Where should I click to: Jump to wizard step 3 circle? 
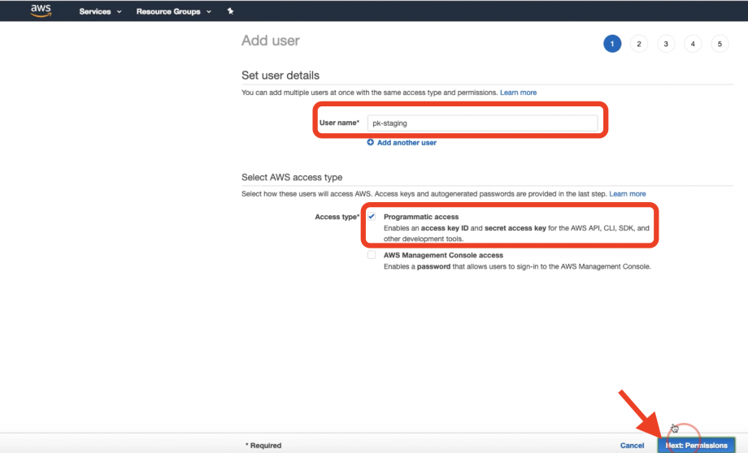[x=666, y=44]
